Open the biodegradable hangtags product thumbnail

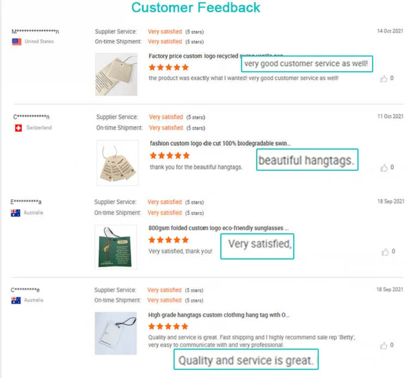[x=118, y=163]
